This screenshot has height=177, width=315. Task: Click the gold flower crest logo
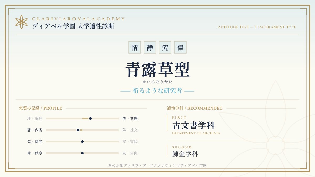click(x=22, y=22)
